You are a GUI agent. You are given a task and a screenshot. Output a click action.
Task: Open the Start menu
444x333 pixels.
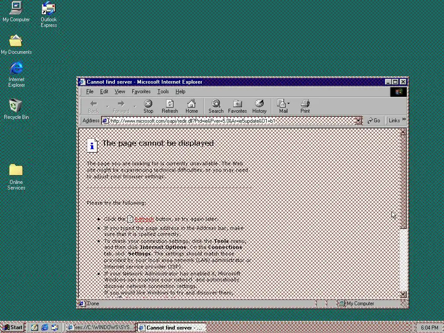[13, 328]
